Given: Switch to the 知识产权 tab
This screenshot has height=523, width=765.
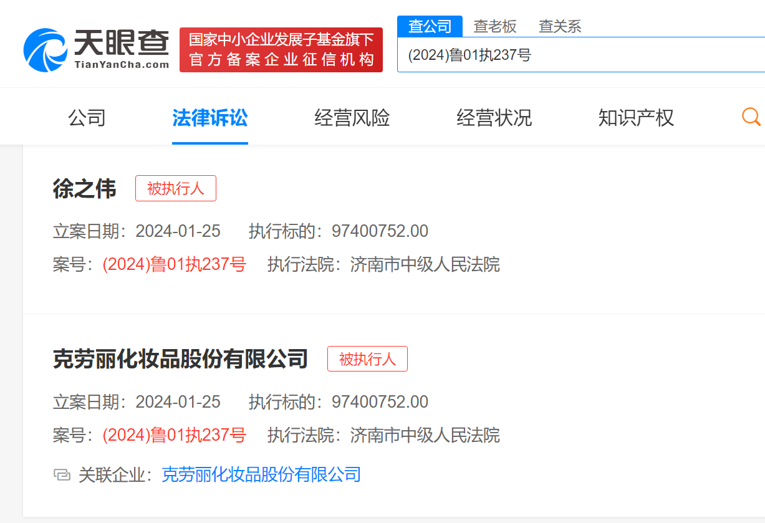Looking at the screenshot, I should (636, 117).
